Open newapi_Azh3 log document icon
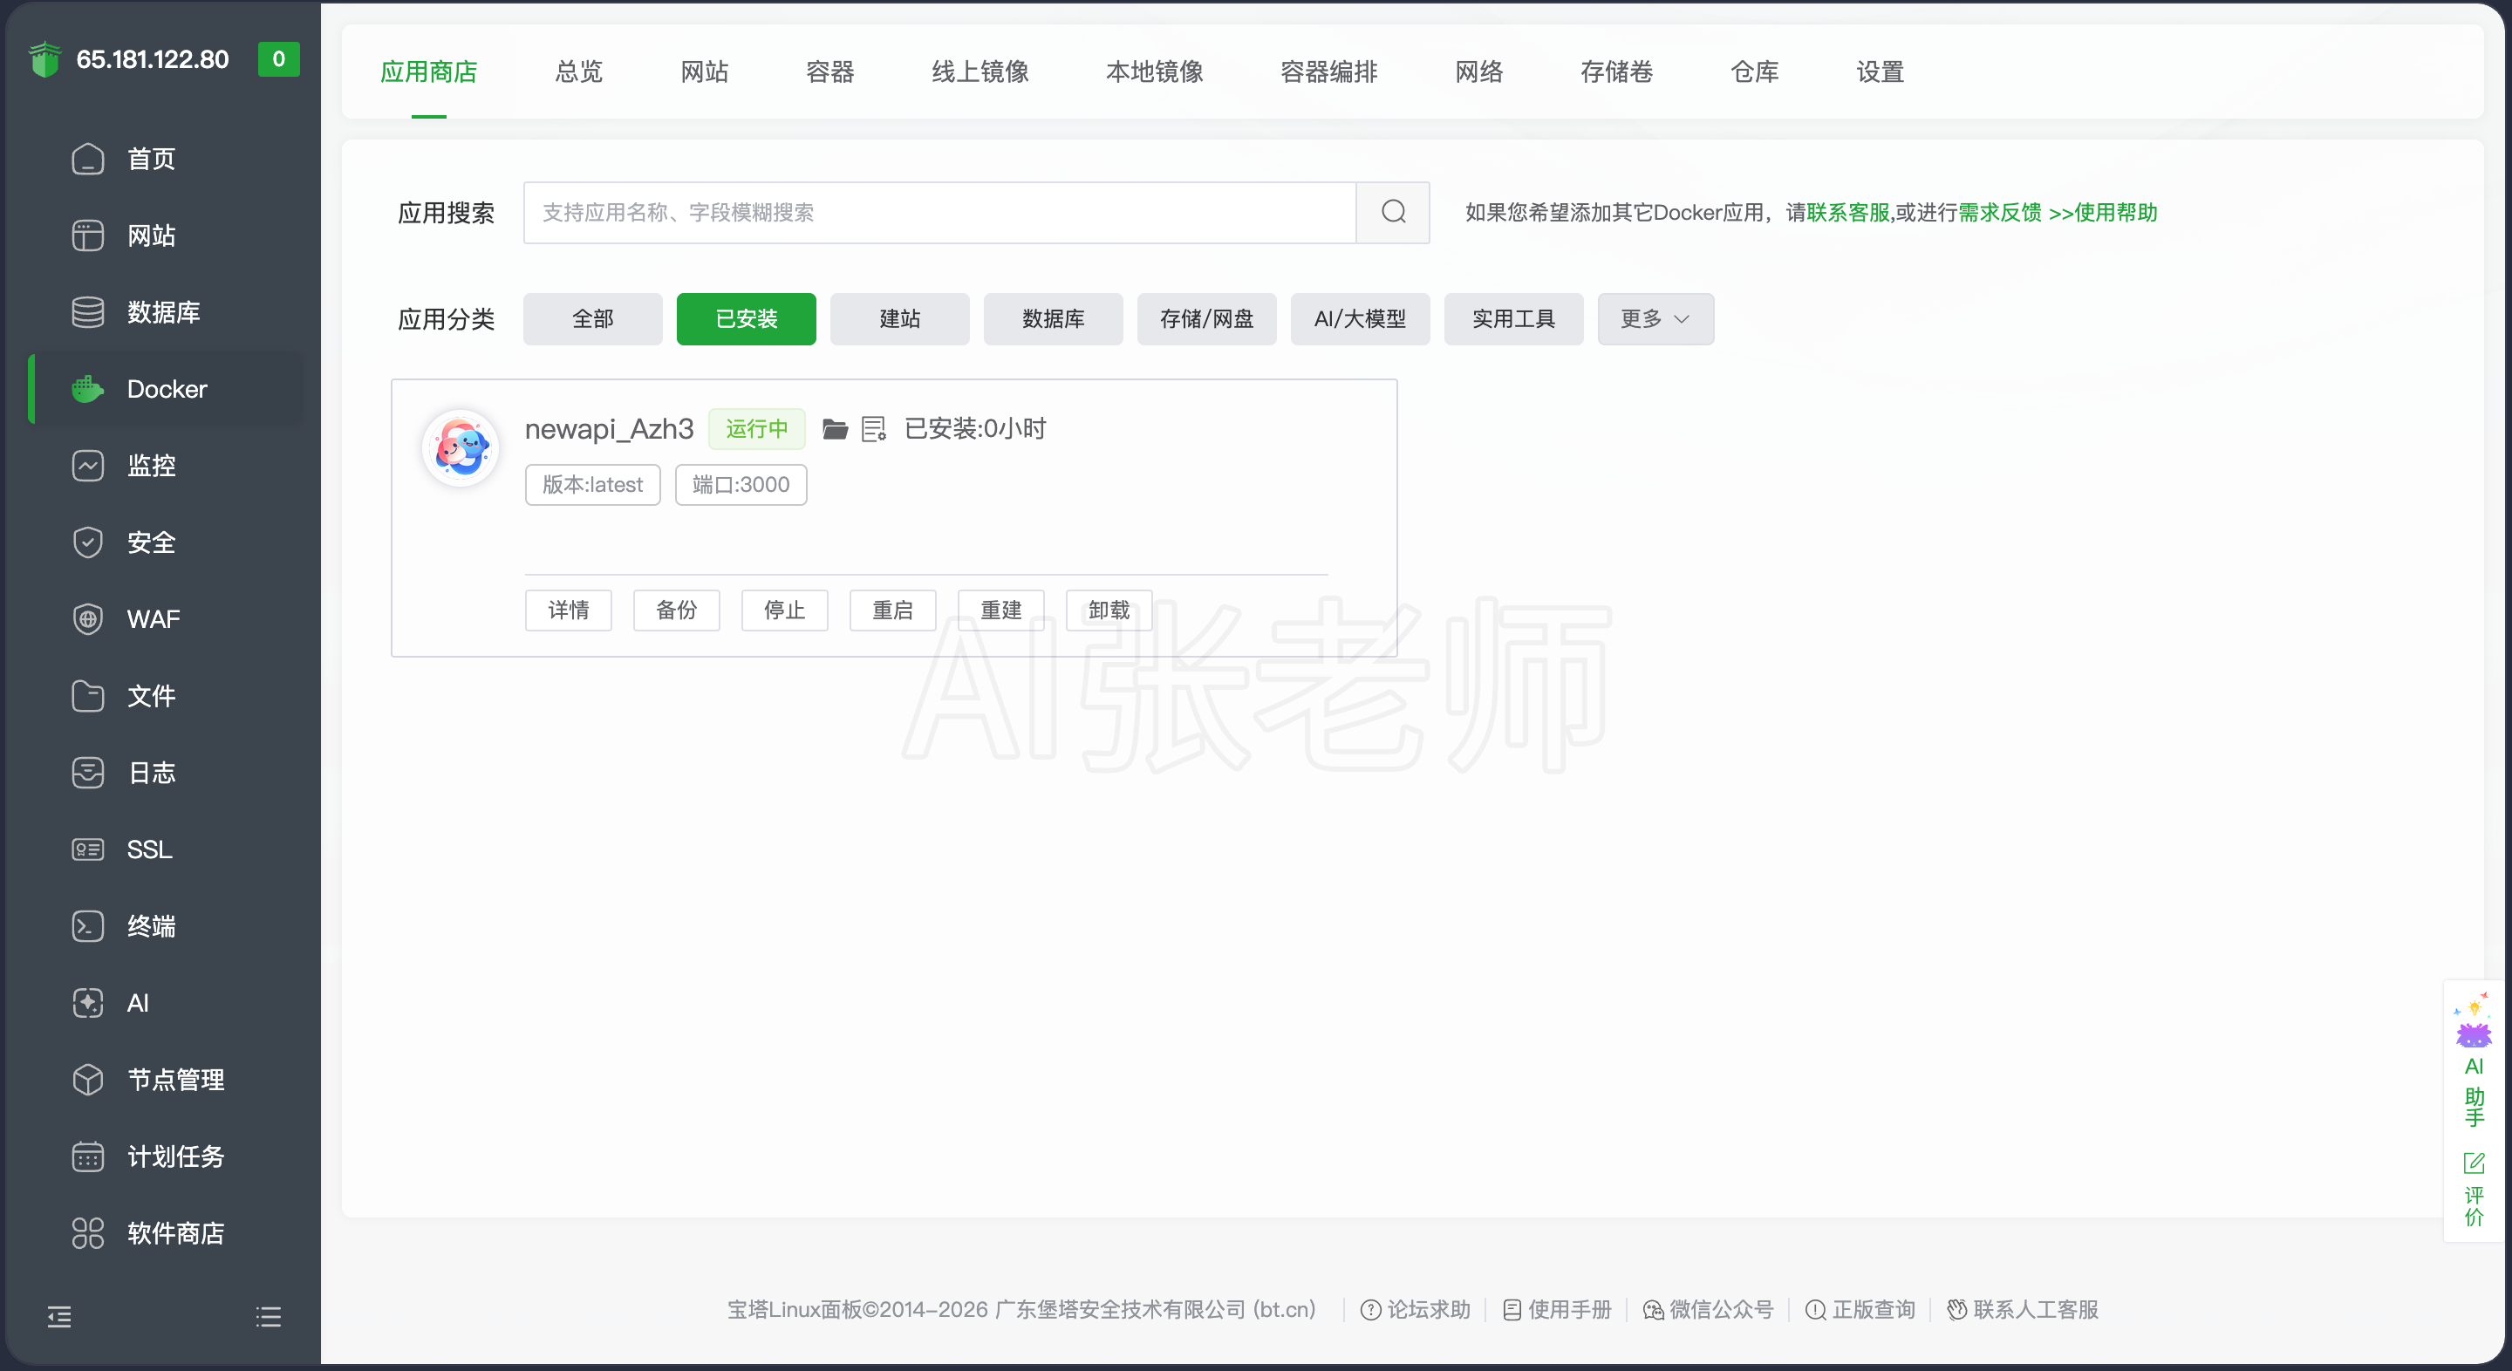 (874, 429)
